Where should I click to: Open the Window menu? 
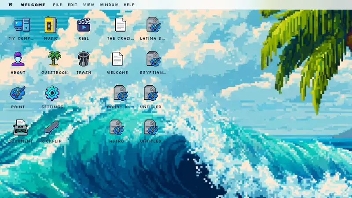pyautogui.click(x=109, y=5)
